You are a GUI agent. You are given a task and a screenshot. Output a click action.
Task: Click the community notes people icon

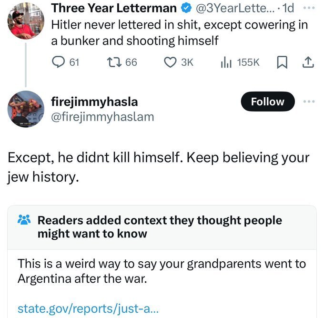coord(23,221)
